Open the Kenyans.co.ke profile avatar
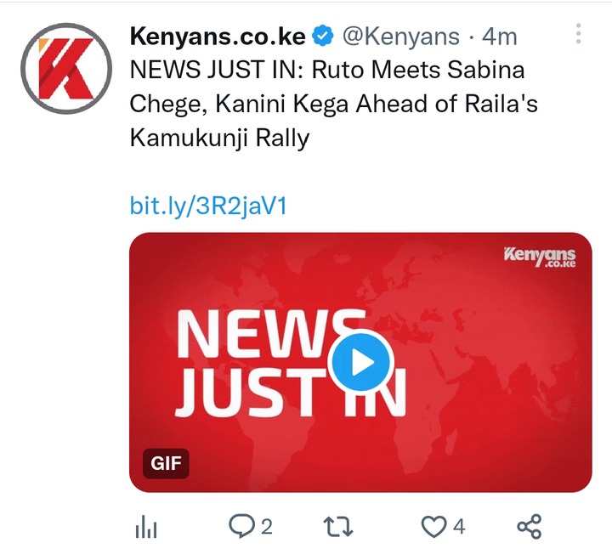Viewport: 612px width, 560px height. click(x=66, y=69)
